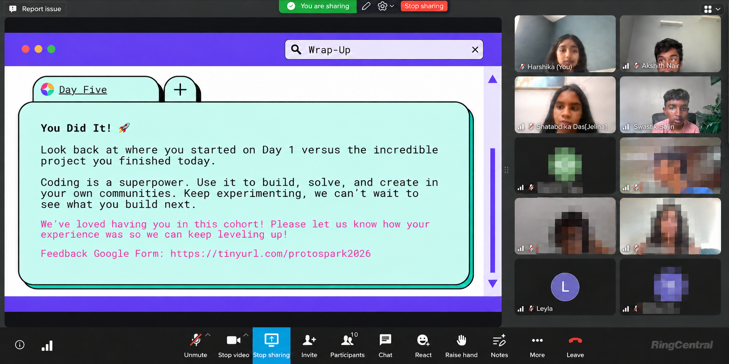Clear the Wrap-Up search with X
The width and height of the screenshot is (729, 364).
475,50
